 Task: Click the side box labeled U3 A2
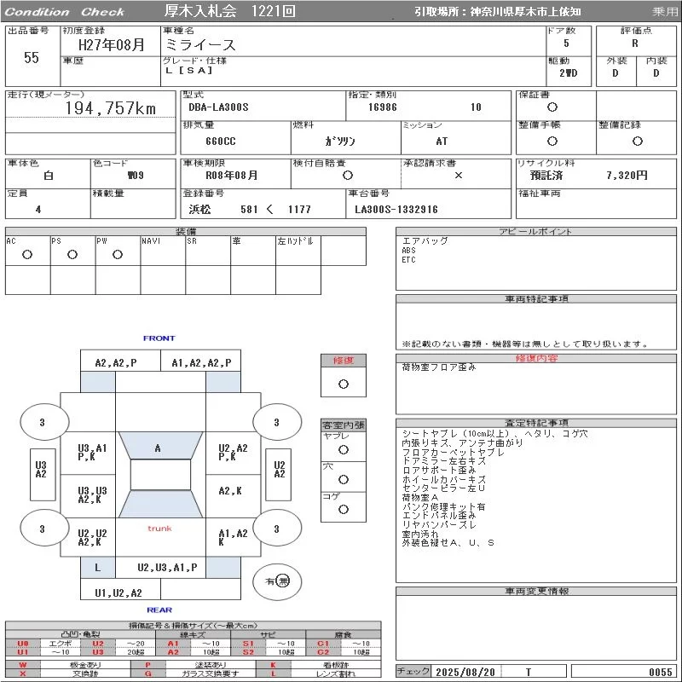point(40,470)
